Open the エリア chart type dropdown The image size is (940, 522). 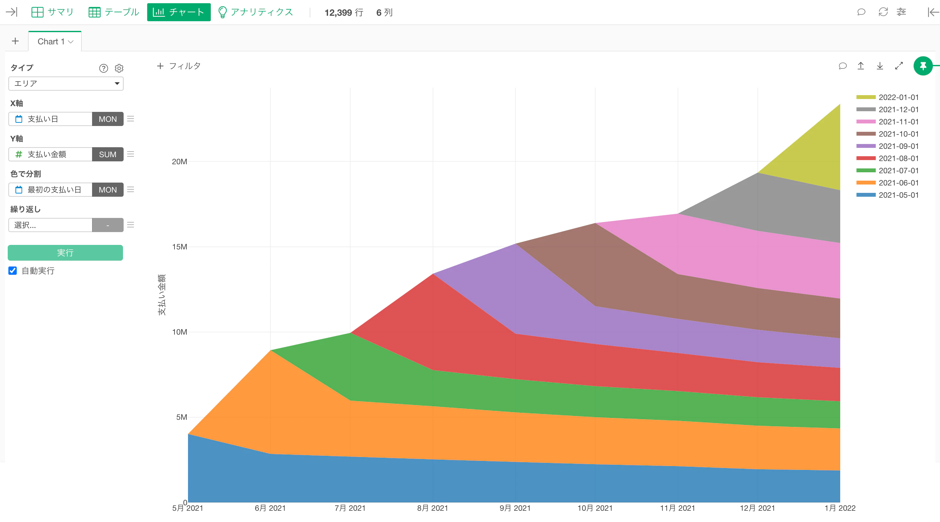point(66,84)
